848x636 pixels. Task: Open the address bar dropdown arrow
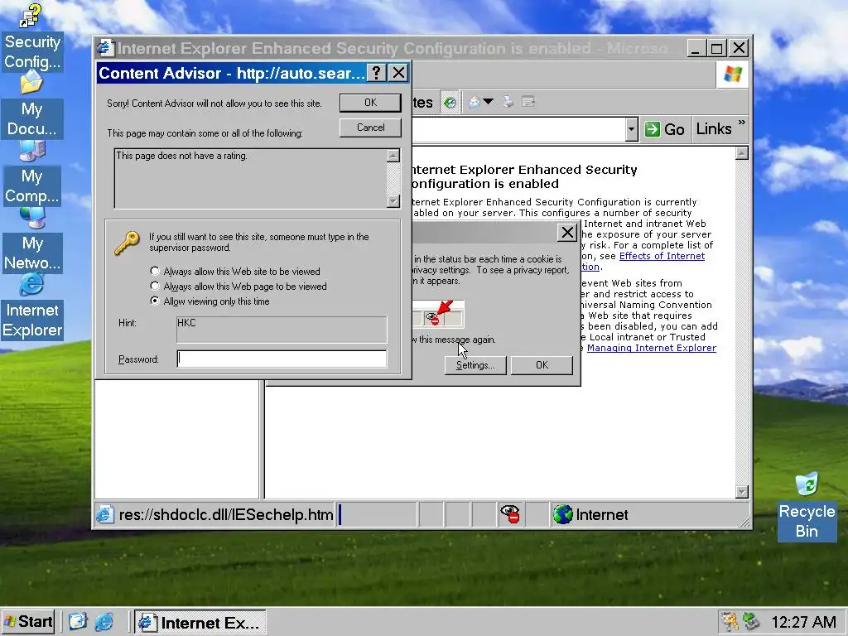click(x=631, y=130)
